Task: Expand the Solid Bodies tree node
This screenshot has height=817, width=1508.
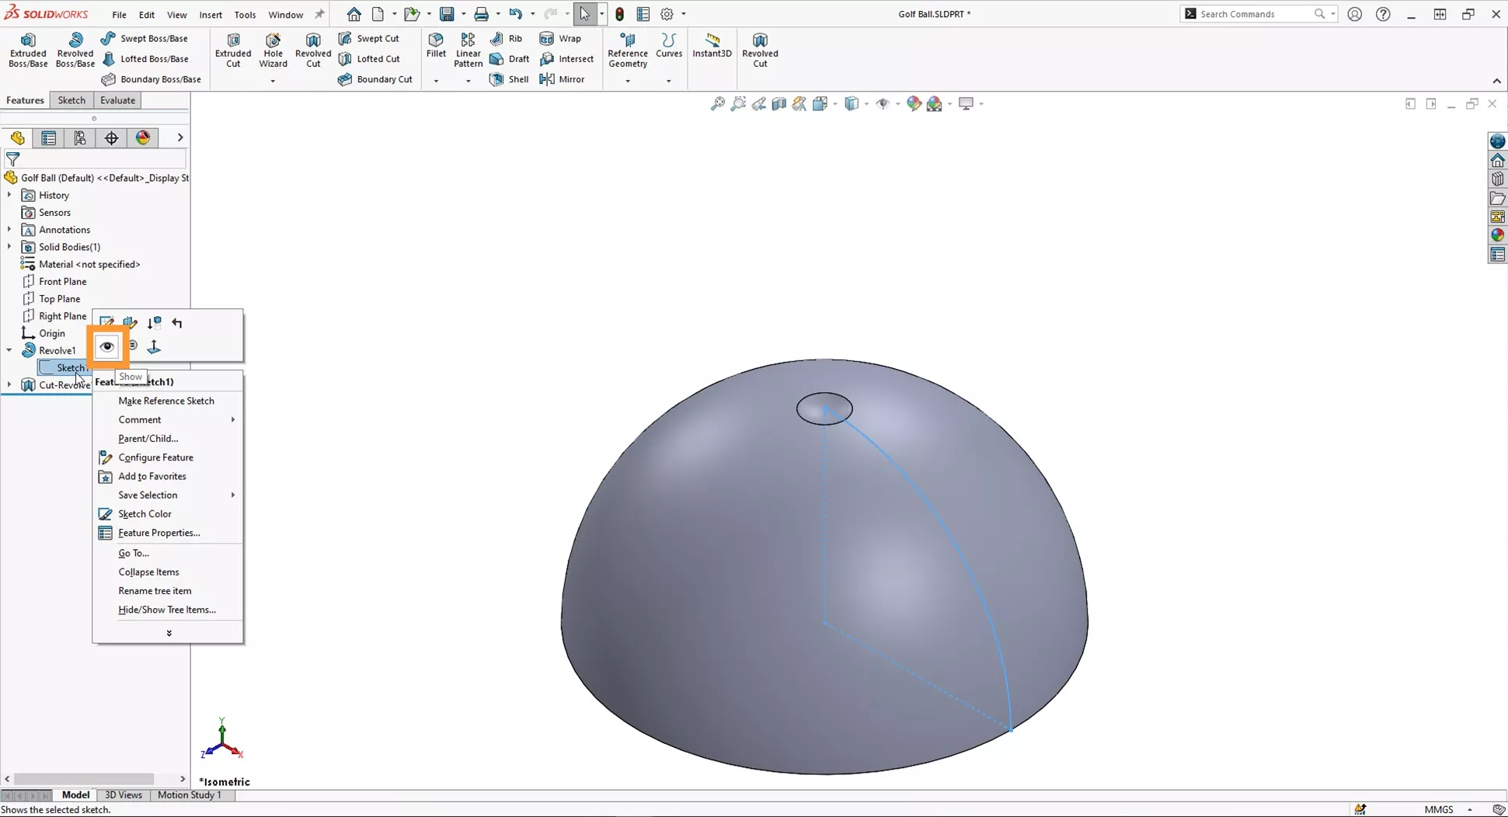Action: click(9, 246)
